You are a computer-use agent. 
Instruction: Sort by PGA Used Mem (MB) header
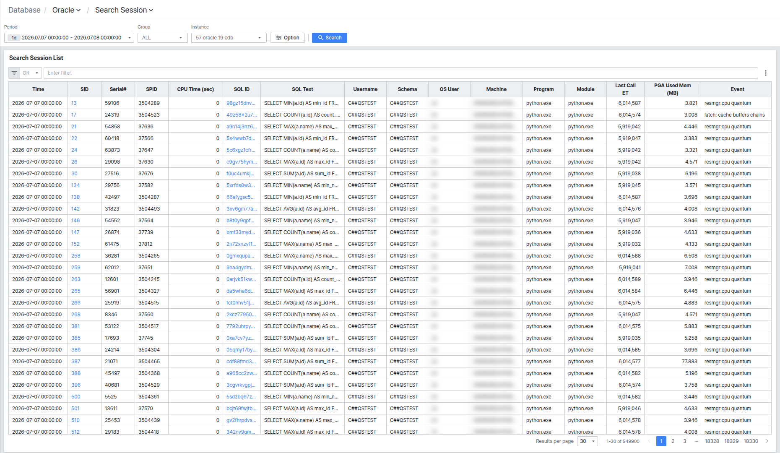[x=672, y=89]
